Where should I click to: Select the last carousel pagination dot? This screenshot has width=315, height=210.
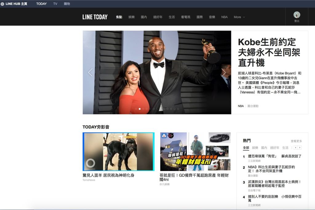point(178,109)
